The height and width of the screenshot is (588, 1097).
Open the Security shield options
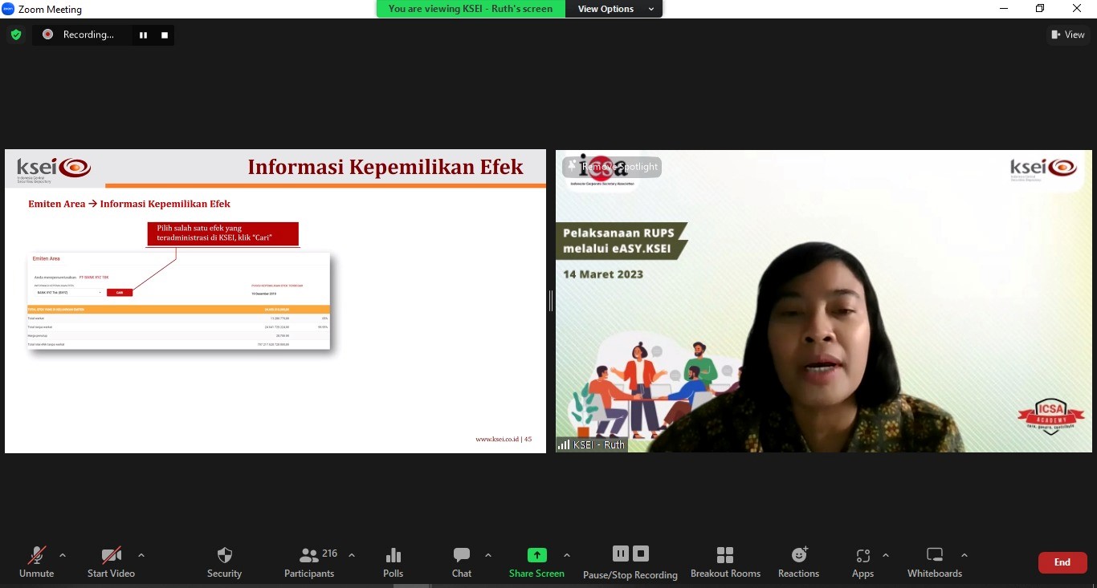point(224,562)
